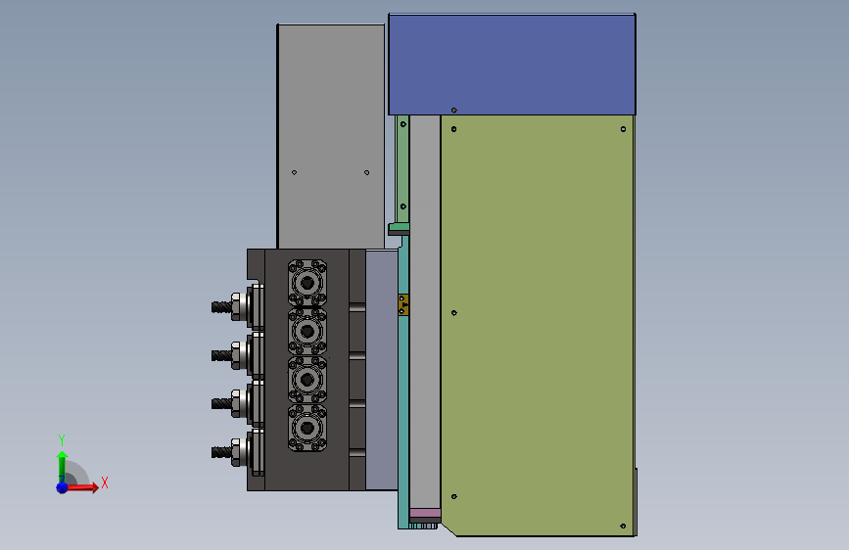This screenshot has width=849, height=550.
Task: Click the green Y label of the triad
Action: [x=62, y=440]
